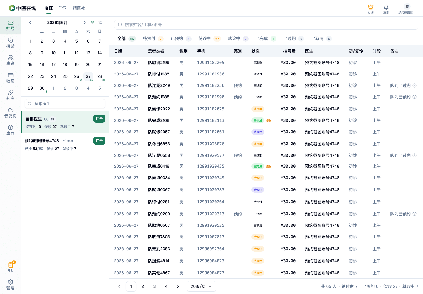Select the 已过期 status tab

[x=294, y=39]
